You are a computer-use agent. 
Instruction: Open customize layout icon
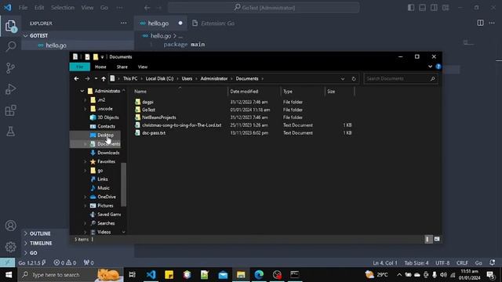coord(446,8)
